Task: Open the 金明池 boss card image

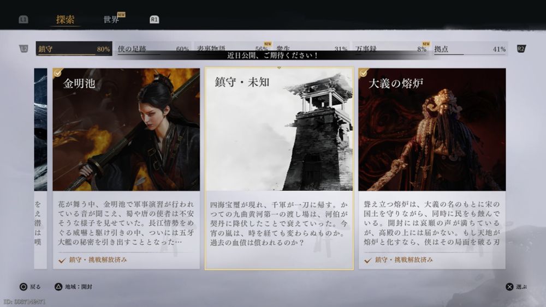Action: point(127,129)
